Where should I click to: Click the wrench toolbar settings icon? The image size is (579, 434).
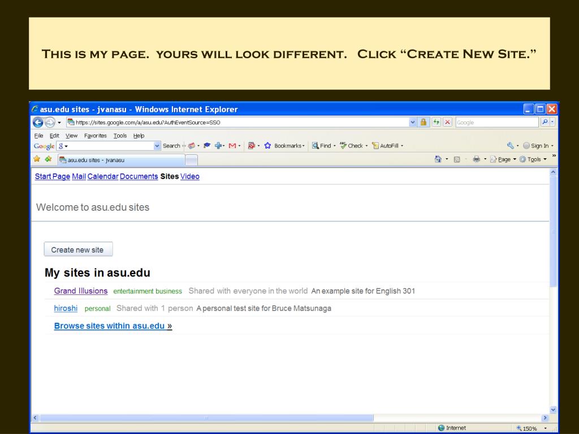pyautogui.click(x=511, y=145)
